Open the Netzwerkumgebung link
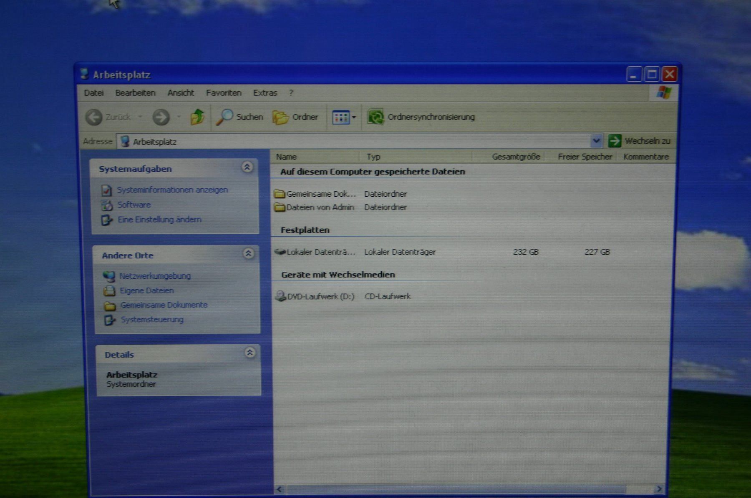This screenshot has width=751, height=498. (155, 276)
